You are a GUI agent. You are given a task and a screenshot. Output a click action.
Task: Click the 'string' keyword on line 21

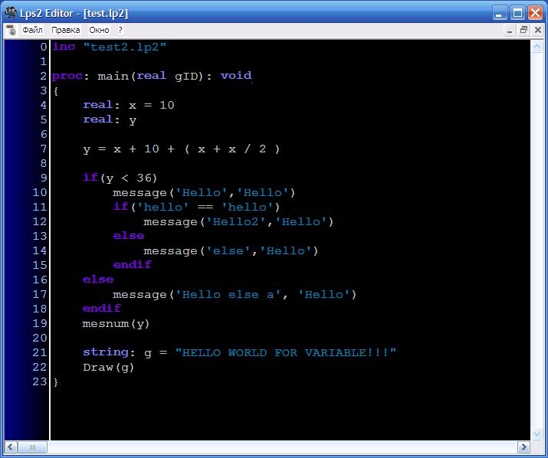tap(106, 352)
